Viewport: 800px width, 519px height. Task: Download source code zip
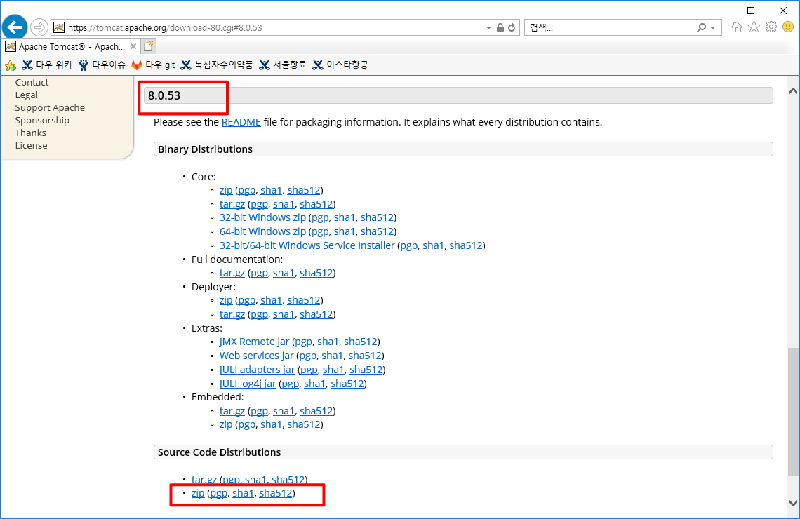[198, 493]
